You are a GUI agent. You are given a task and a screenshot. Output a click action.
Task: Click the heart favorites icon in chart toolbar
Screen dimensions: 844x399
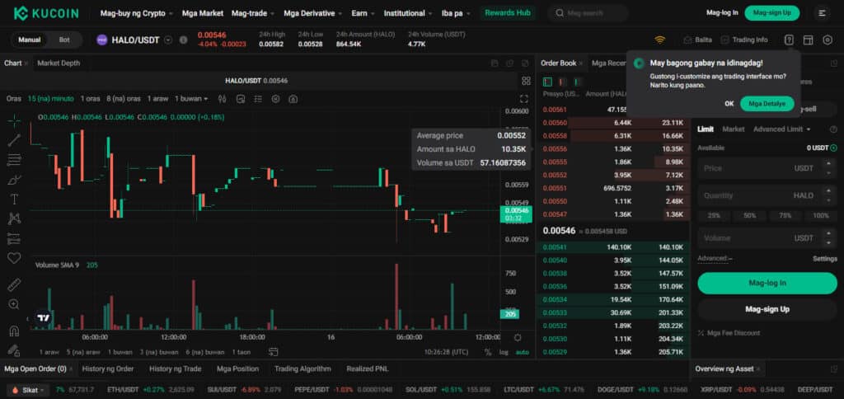tap(14, 258)
